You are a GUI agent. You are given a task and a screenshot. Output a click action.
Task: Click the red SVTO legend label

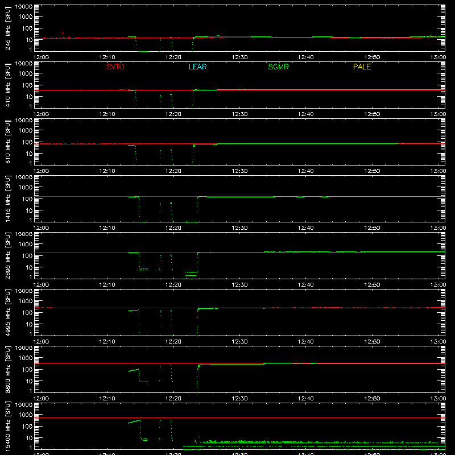pos(115,67)
